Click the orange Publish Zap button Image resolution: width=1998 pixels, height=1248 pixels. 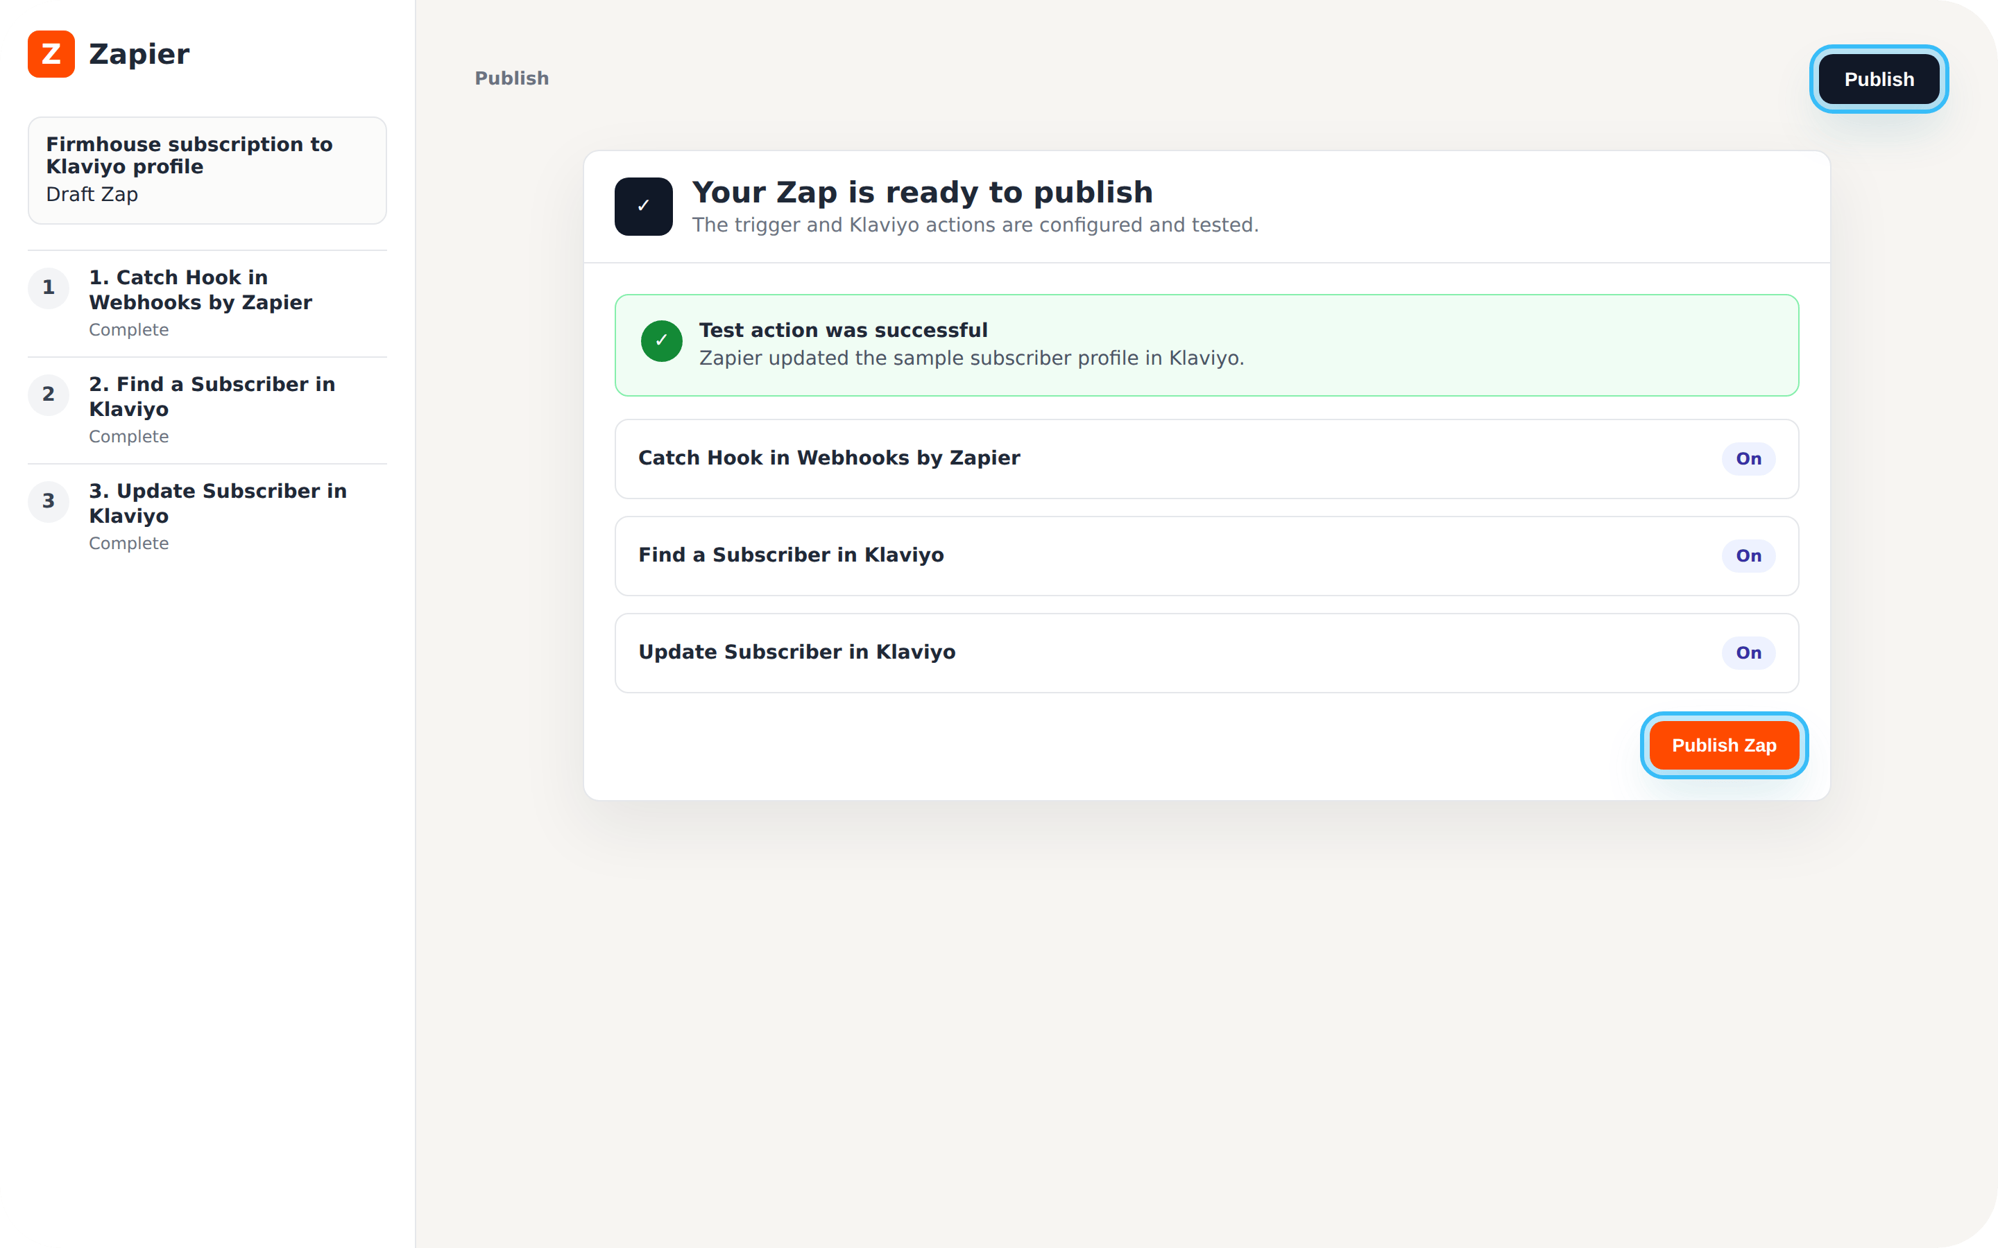1724,745
